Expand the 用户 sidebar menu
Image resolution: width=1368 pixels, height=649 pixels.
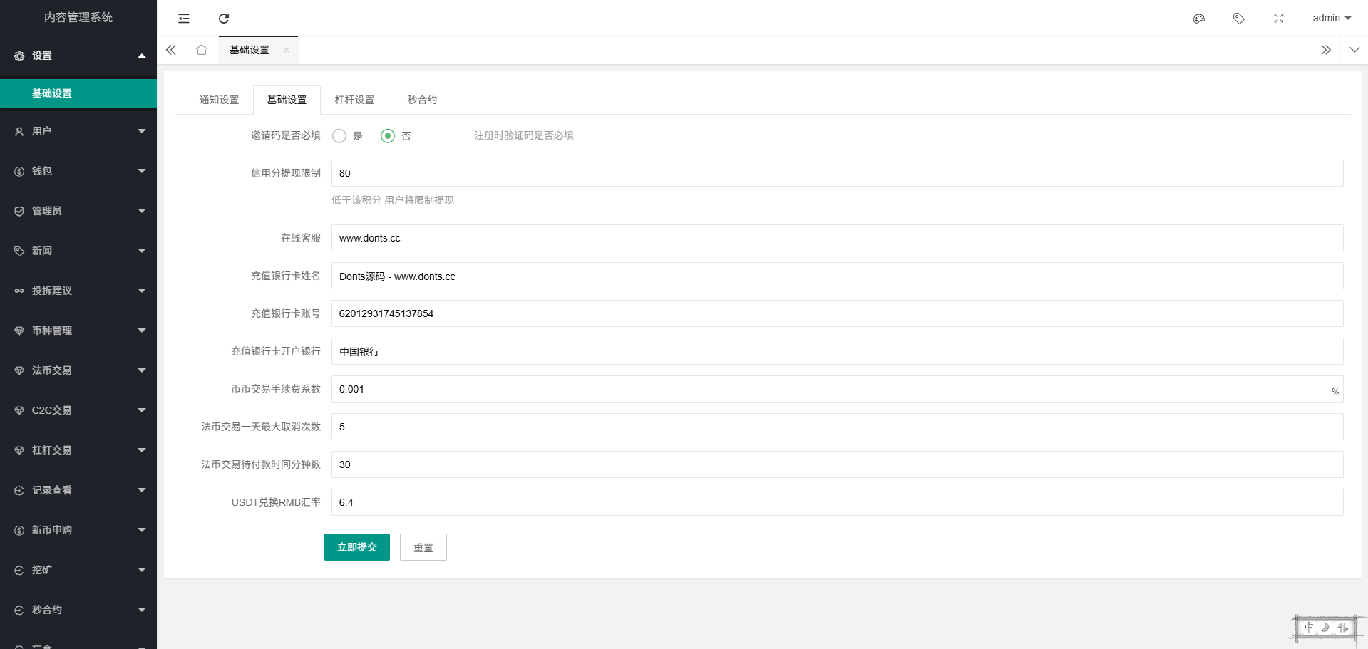[78, 131]
